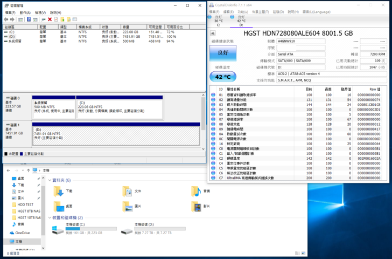Click the previous disk arrow beside HGST title
Viewport: 392px width, 259px height.
pyautogui.click(x=212, y=33)
